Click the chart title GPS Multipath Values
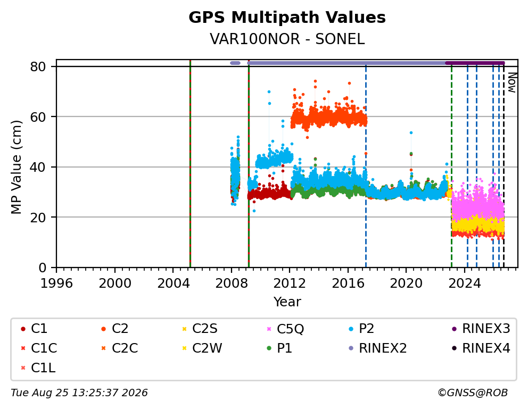This screenshot has height=409, width=528. pos(287,18)
